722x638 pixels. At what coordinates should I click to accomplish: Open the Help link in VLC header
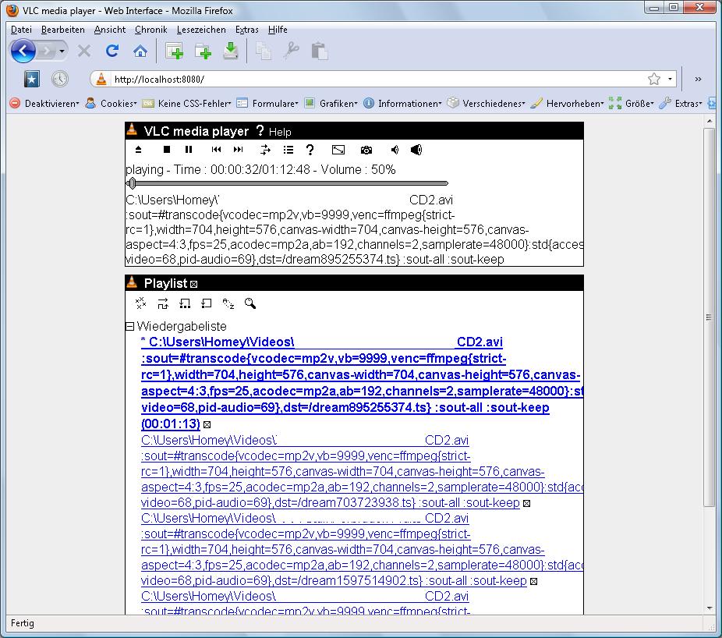(x=279, y=133)
